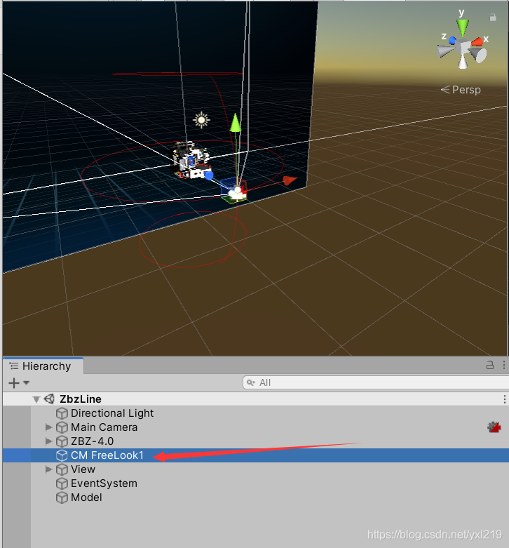Expand the ZBZ-4.0 object foldout
Screen dimensions: 509x548
point(48,441)
